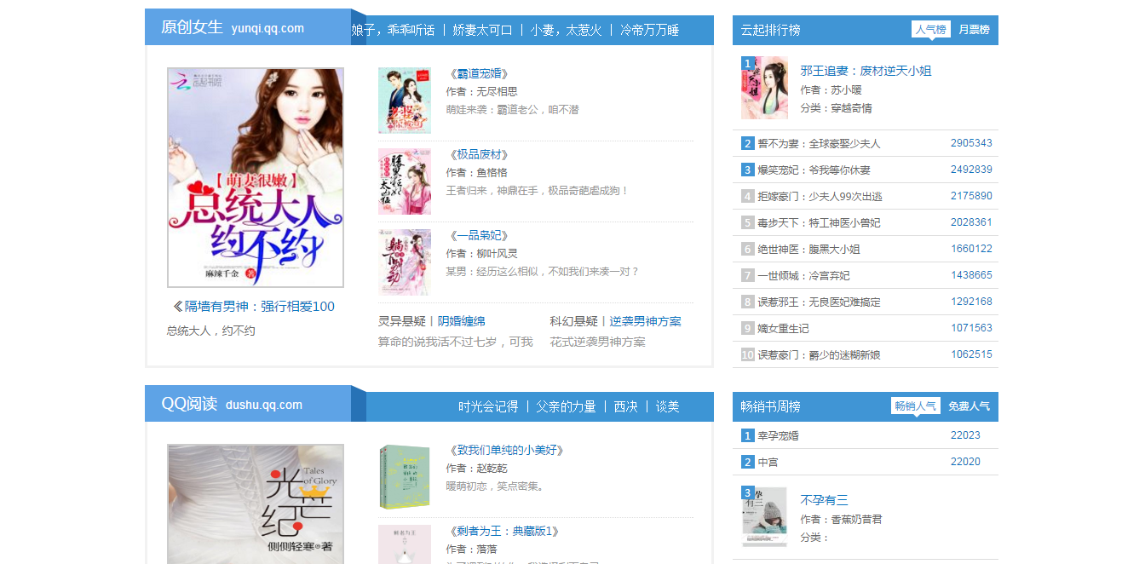Click the author text 作者：苏小暖
The width and height of the screenshot is (1145, 564).
pos(831,89)
